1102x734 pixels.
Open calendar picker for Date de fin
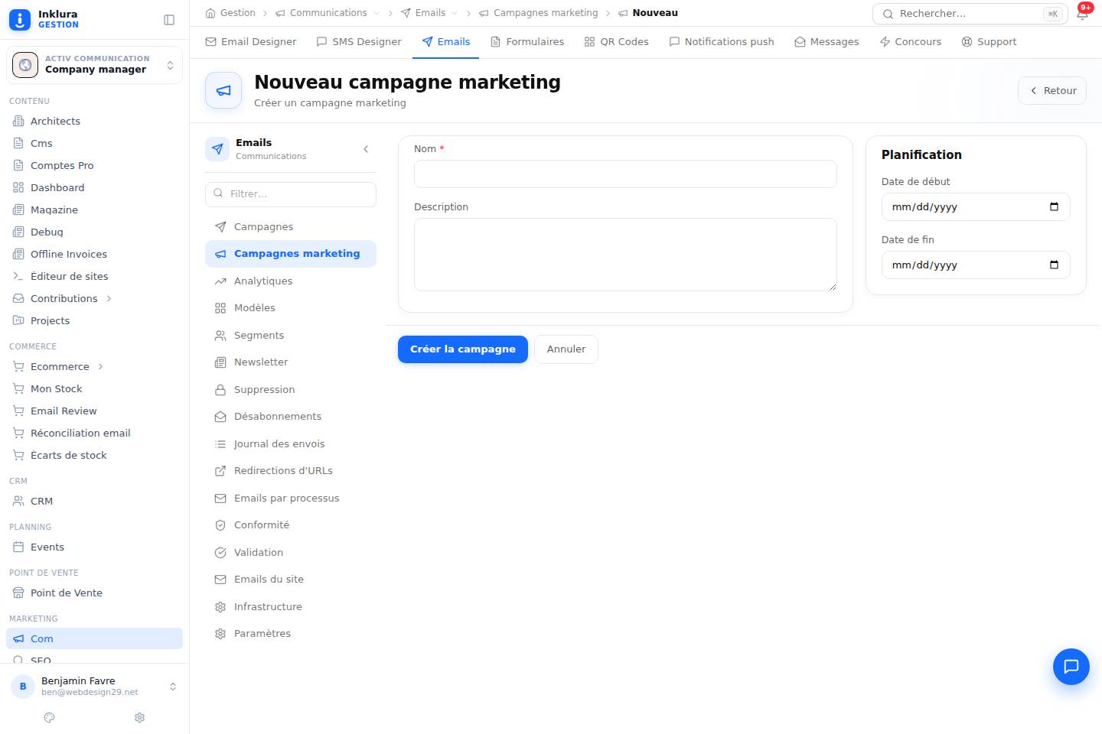click(x=1054, y=265)
